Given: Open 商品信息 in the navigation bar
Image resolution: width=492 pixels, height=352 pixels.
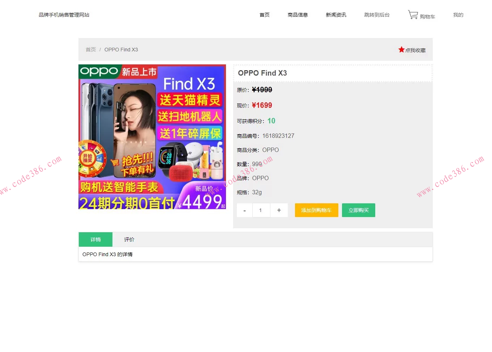Looking at the screenshot, I should 298,15.
